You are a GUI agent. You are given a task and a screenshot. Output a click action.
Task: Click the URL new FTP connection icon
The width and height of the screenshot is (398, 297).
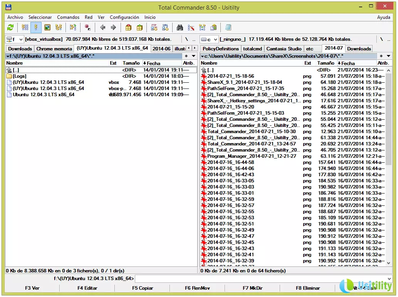[x=165, y=27]
